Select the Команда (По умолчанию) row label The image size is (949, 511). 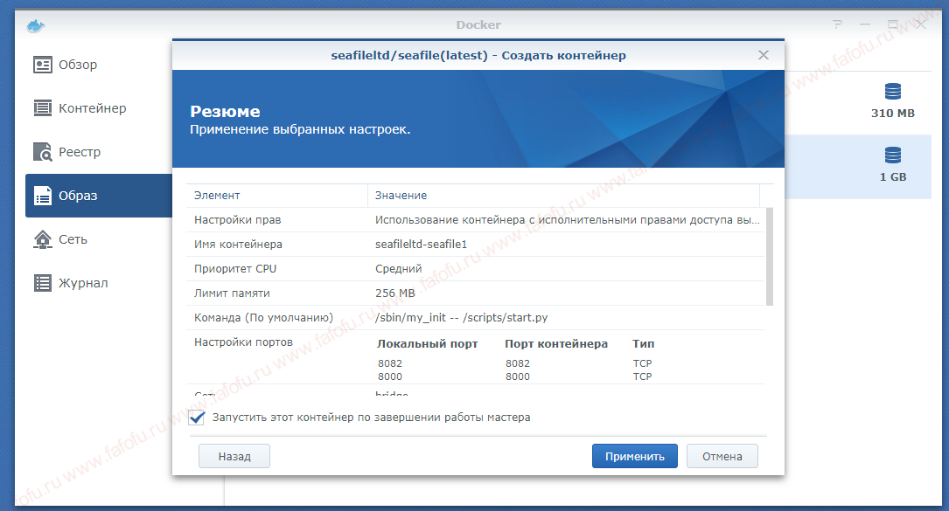(x=263, y=317)
